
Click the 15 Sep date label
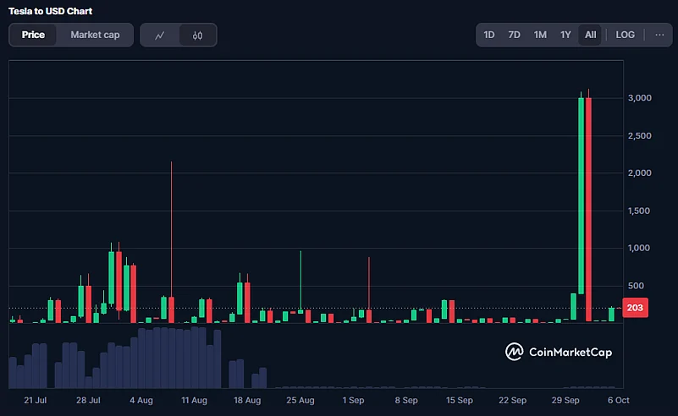459,400
